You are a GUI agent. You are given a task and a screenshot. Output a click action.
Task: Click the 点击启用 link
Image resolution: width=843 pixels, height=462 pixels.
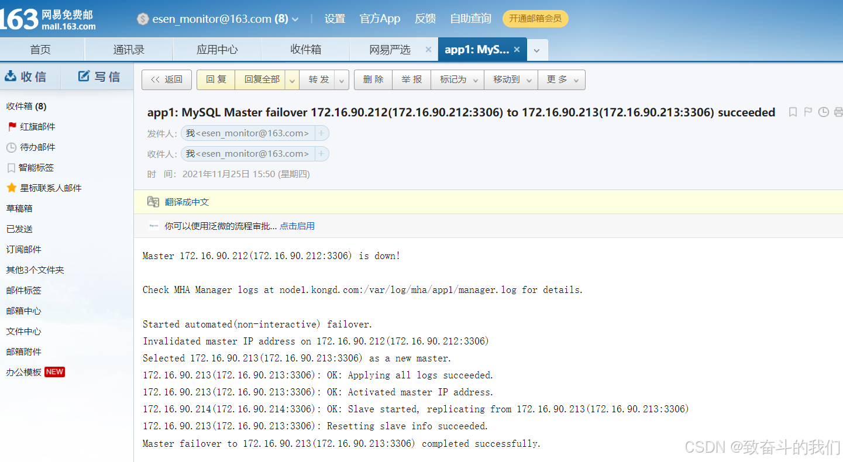click(x=297, y=226)
